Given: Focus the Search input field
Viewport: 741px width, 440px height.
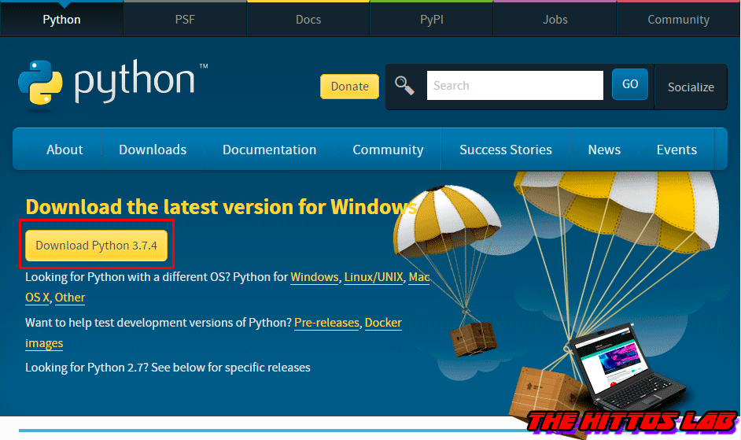Looking at the screenshot, I should (514, 86).
